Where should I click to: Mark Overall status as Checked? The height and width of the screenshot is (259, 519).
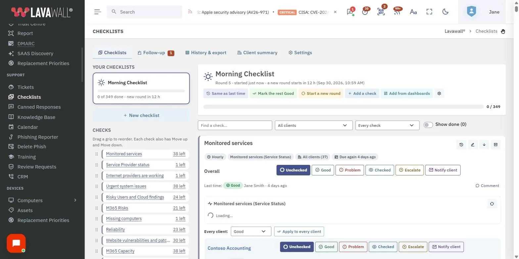click(380, 170)
